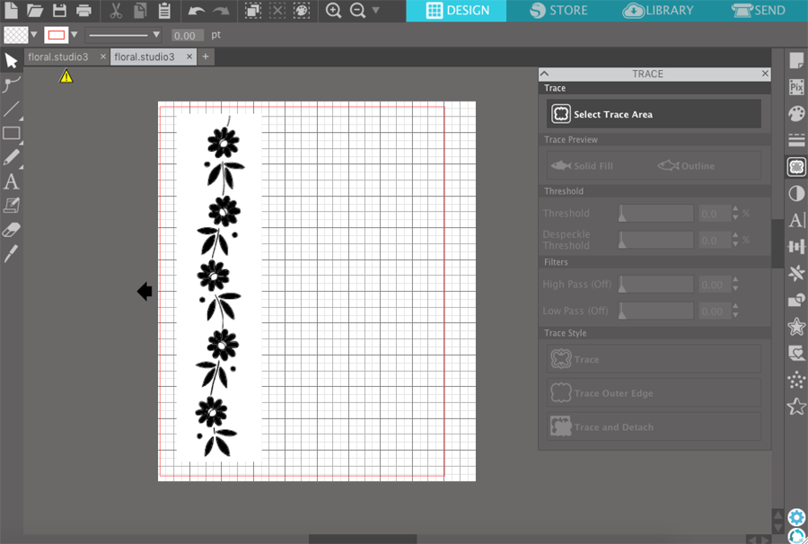
Task: Print the design icon
Action: click(x=83, y=10)
